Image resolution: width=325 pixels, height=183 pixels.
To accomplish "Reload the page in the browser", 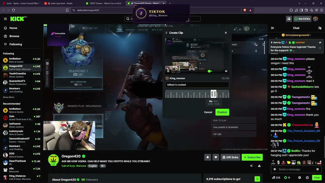I will coord(13,10).
